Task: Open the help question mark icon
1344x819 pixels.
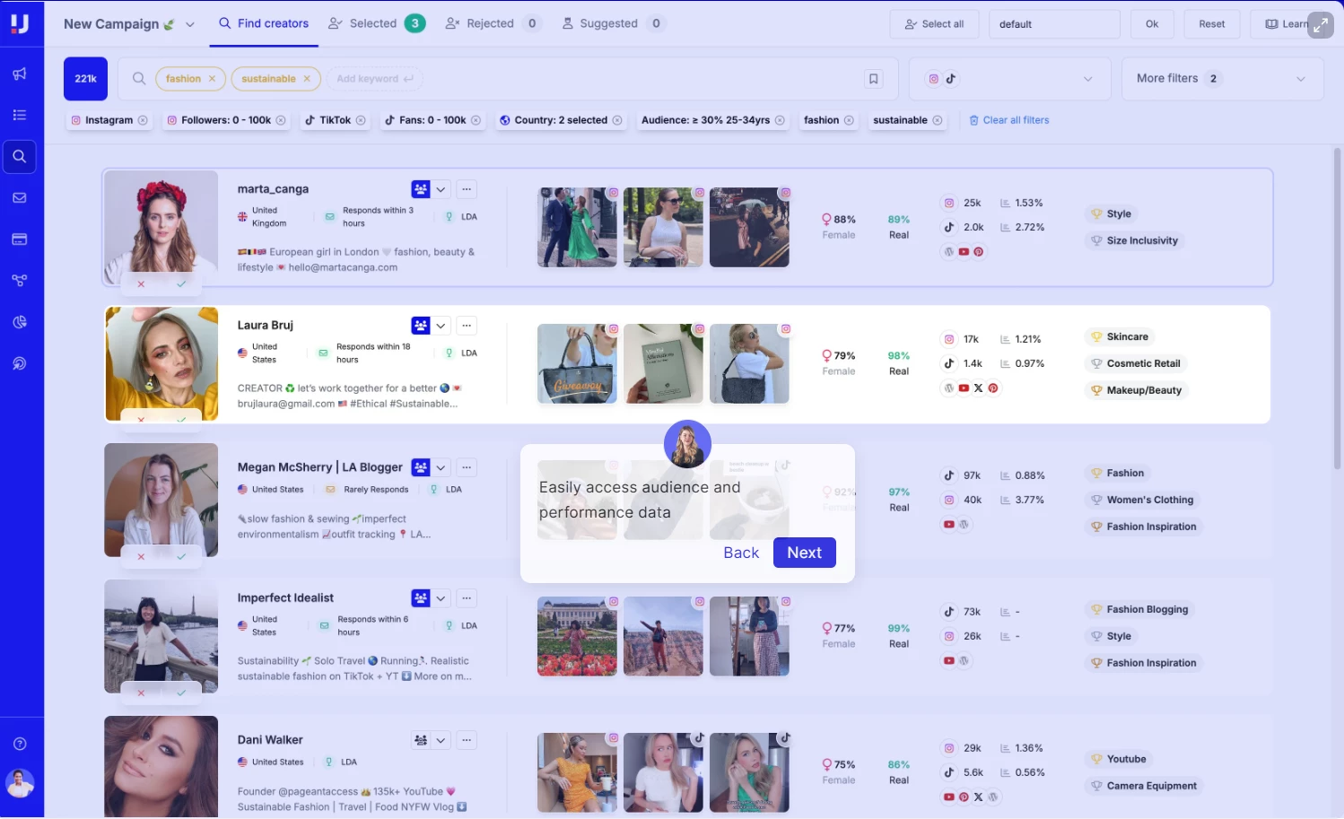Action: tap(20, 744)
